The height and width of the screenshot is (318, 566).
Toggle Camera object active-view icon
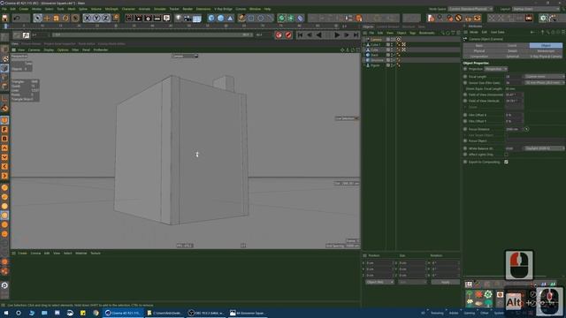tap(399, 39)
